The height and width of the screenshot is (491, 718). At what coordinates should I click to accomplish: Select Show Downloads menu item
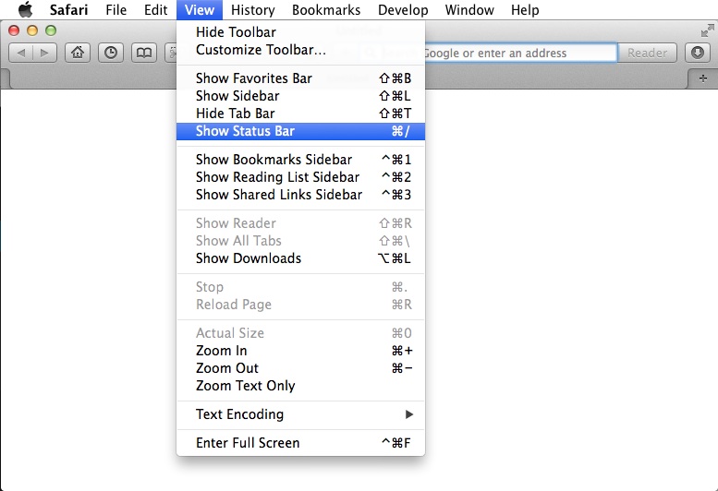[x=248, y=258]
